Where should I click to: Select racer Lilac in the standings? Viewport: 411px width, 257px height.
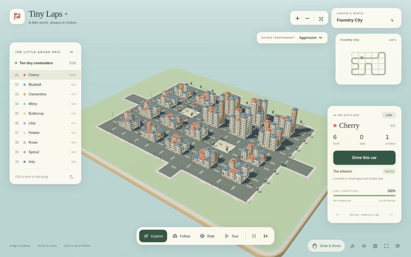(x=45, y=123)
